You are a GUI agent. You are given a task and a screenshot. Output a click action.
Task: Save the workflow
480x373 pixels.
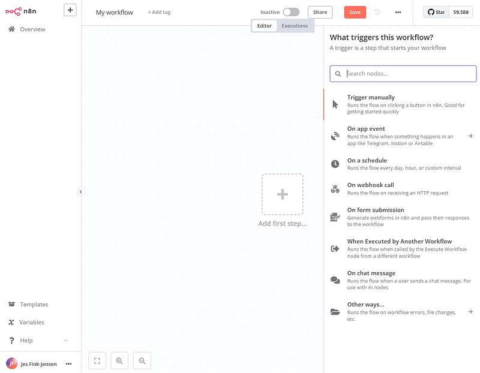point(355,12)
